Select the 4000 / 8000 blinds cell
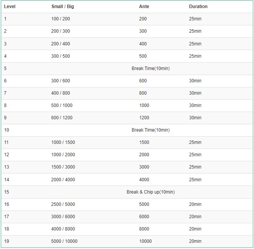 [63, 229]
